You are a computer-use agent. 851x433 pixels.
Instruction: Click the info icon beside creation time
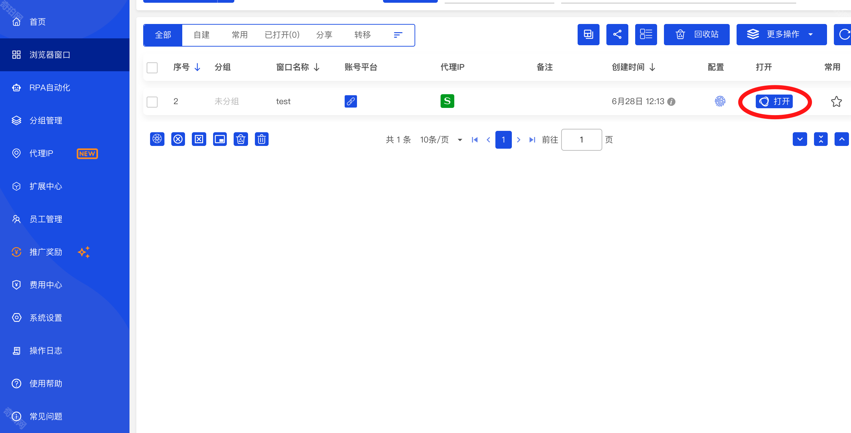click(x=672, y=102)
